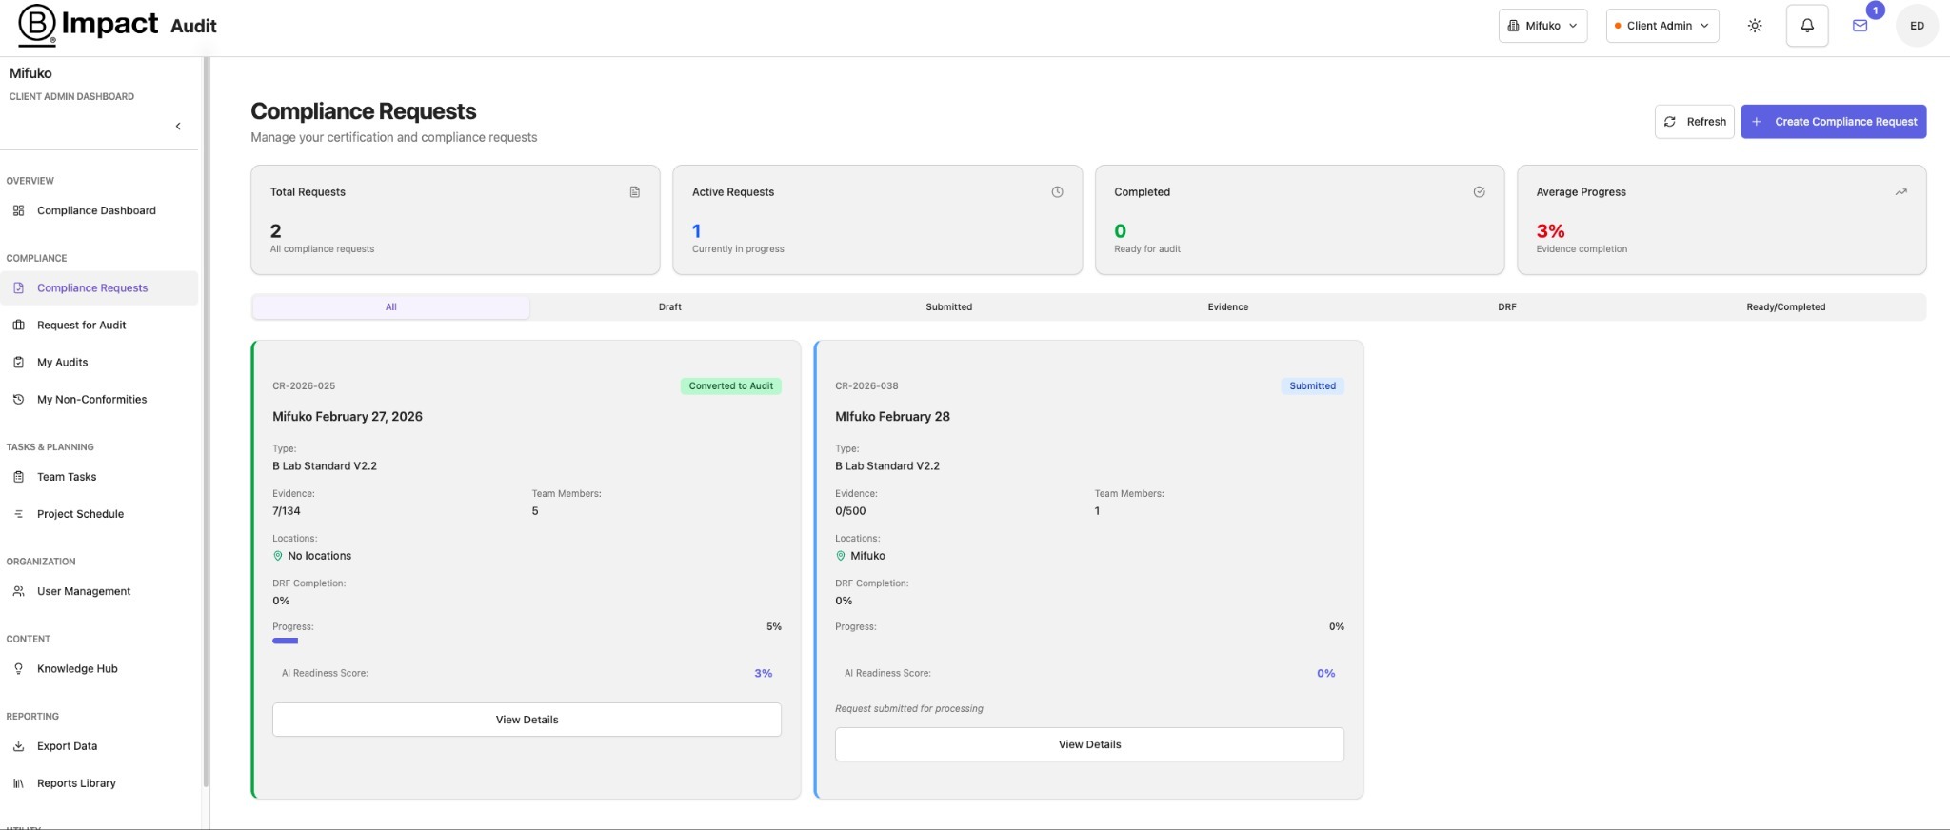This screenshot has width=1950, height=830.
Task: Click the CR-2026-038 request ID
Action: [x=866, y=385]
